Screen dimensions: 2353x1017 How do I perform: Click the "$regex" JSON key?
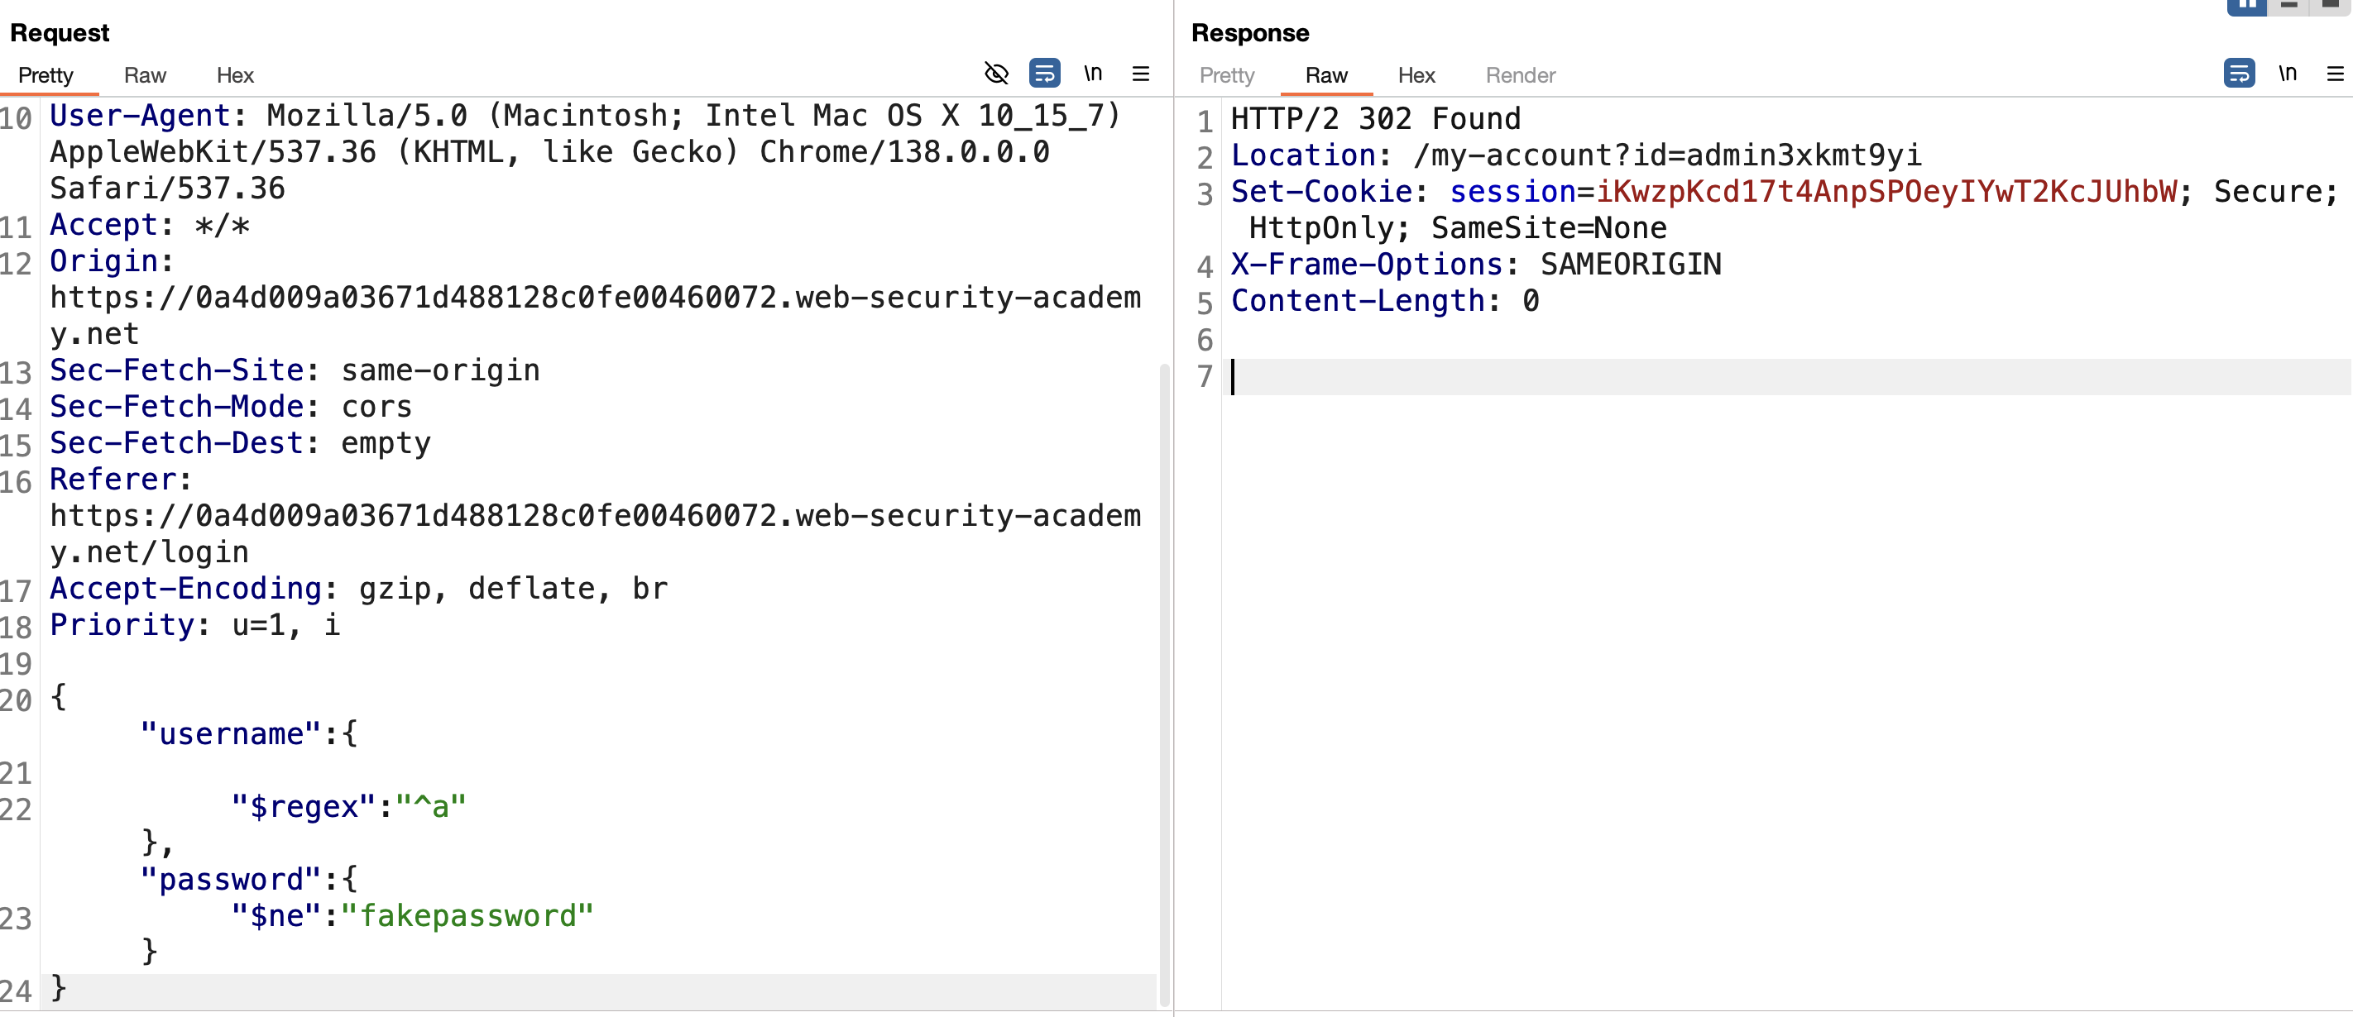click(304, 807)
